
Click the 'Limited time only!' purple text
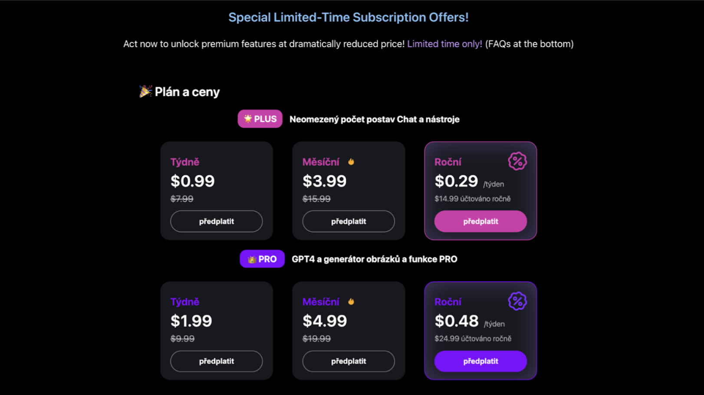[444, 44]
